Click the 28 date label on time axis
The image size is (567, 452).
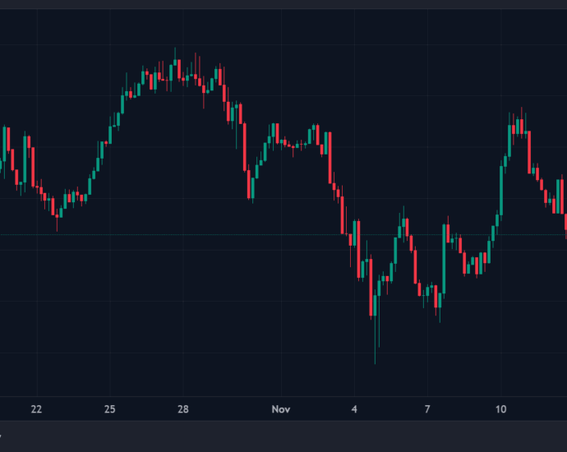point(183,409)
